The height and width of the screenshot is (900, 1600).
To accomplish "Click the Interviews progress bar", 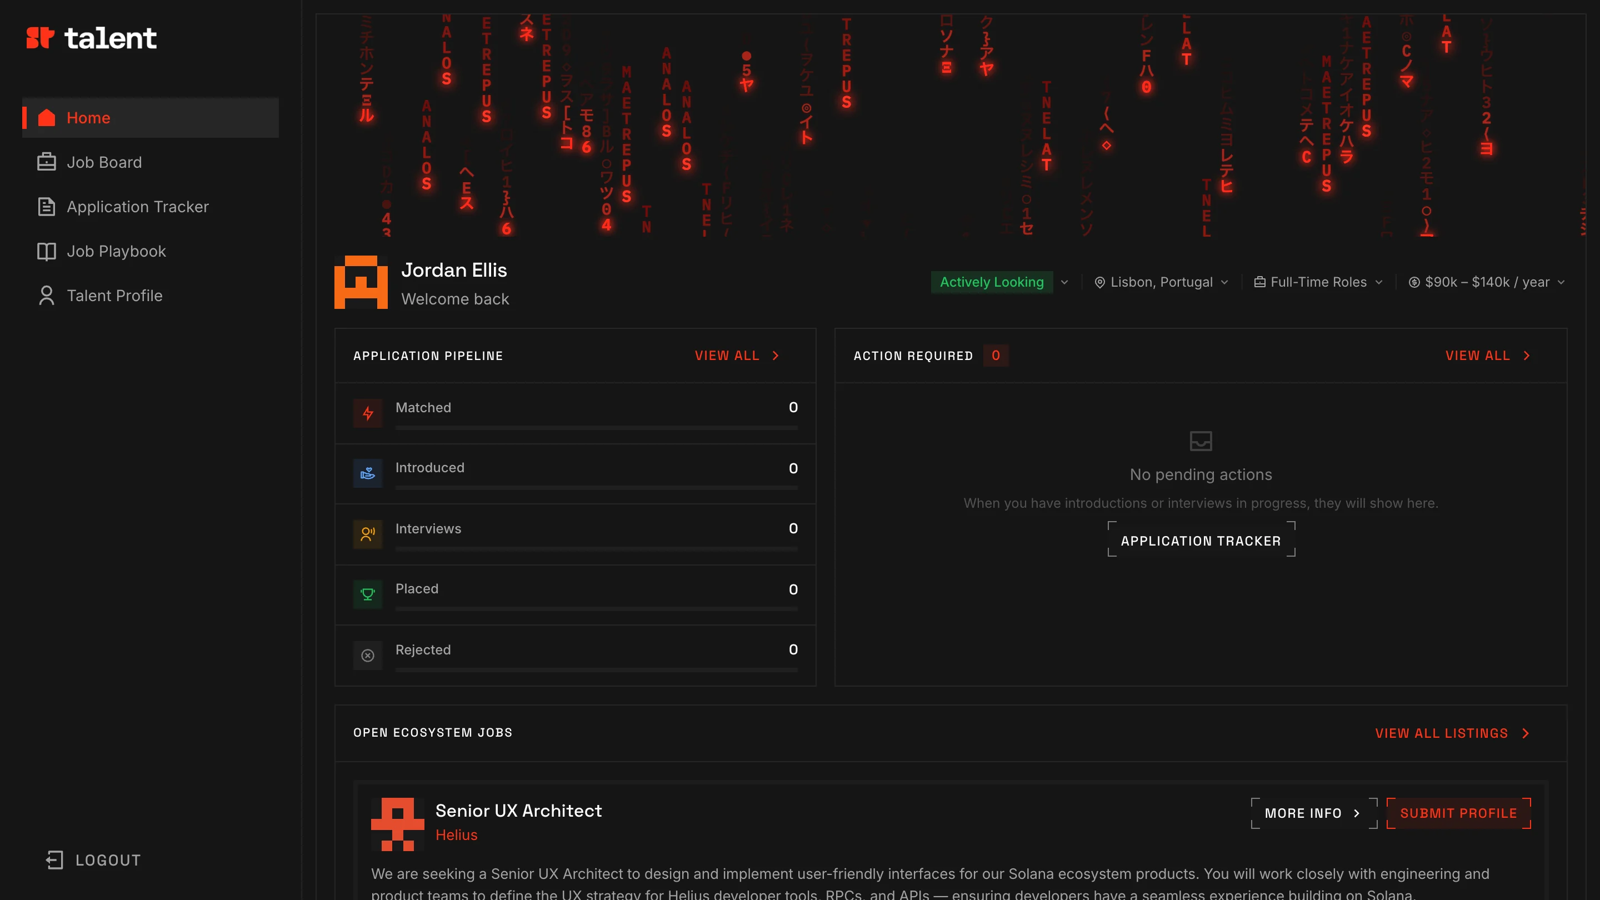I will (596, 548).
